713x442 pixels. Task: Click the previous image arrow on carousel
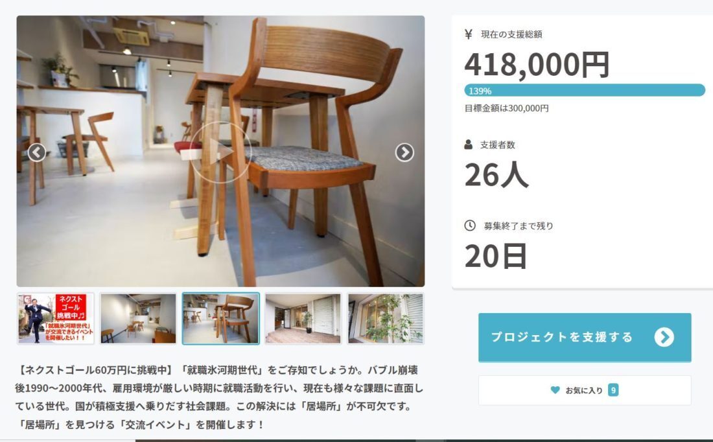37,152
